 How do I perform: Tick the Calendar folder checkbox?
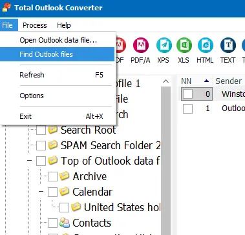tap(52, 192)
